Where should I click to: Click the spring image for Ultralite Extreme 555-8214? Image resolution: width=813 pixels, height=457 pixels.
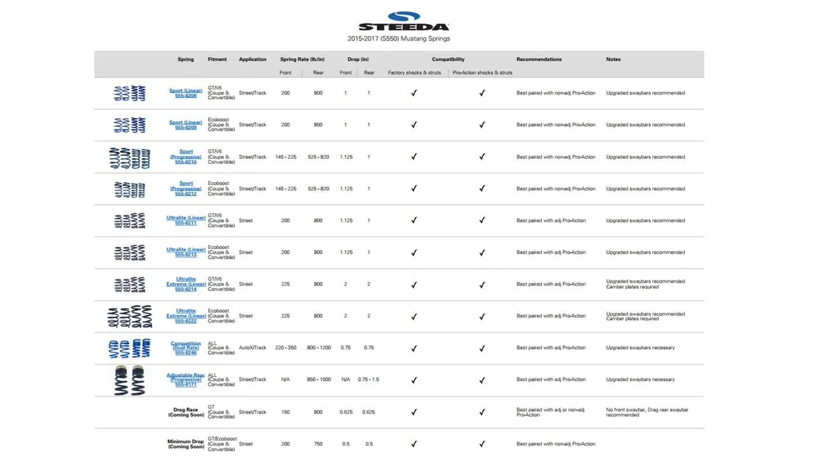pyautogui.click(x=130, y=284)
